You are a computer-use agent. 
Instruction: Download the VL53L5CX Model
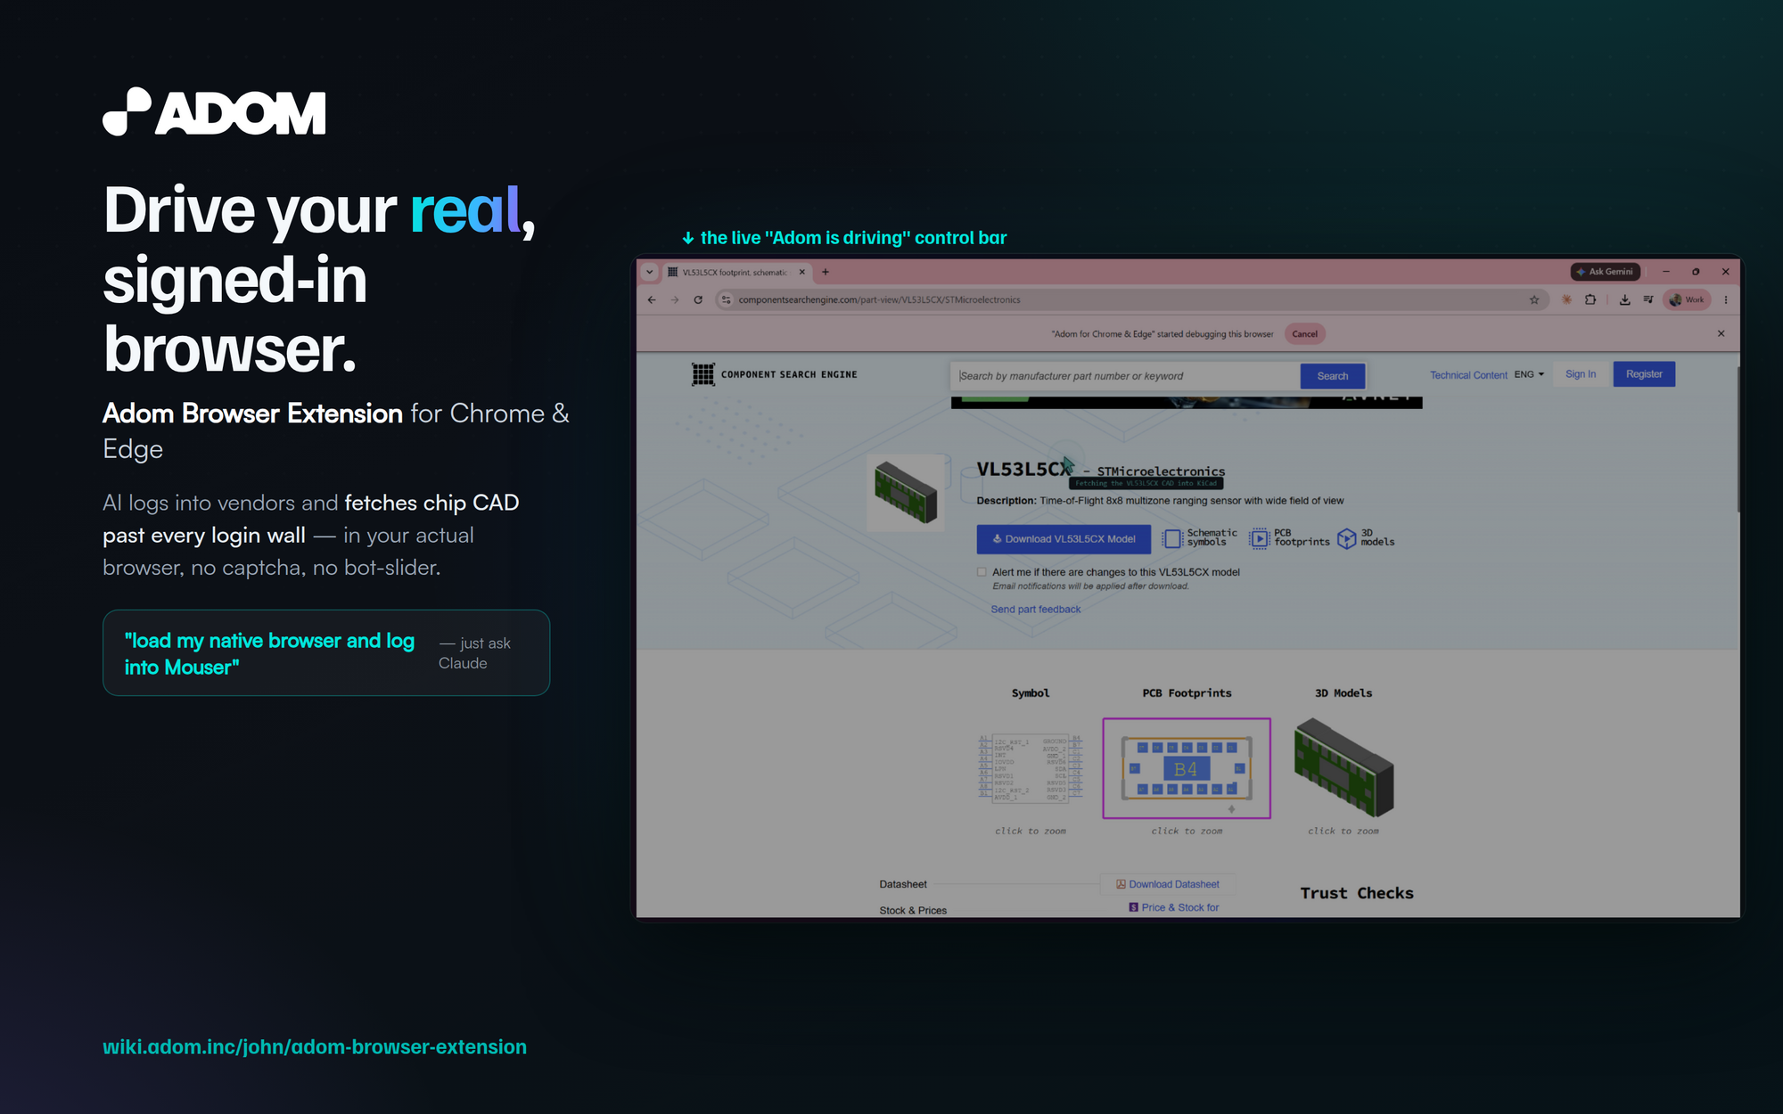[1064, 539]
